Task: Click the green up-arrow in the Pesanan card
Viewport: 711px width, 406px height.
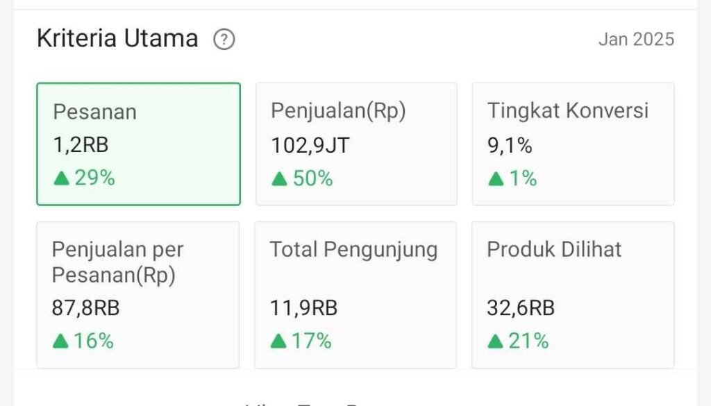Action: click(62, 178)
